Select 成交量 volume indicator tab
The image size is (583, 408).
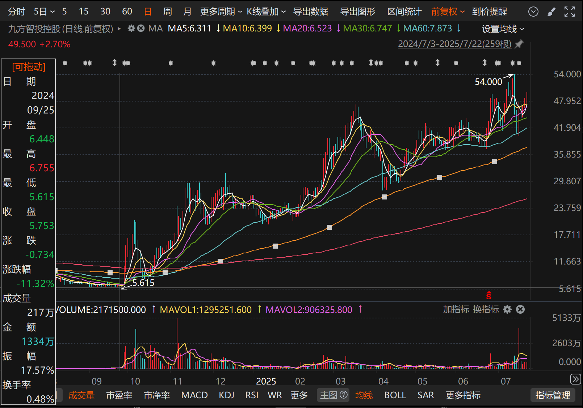click(81, 395)
